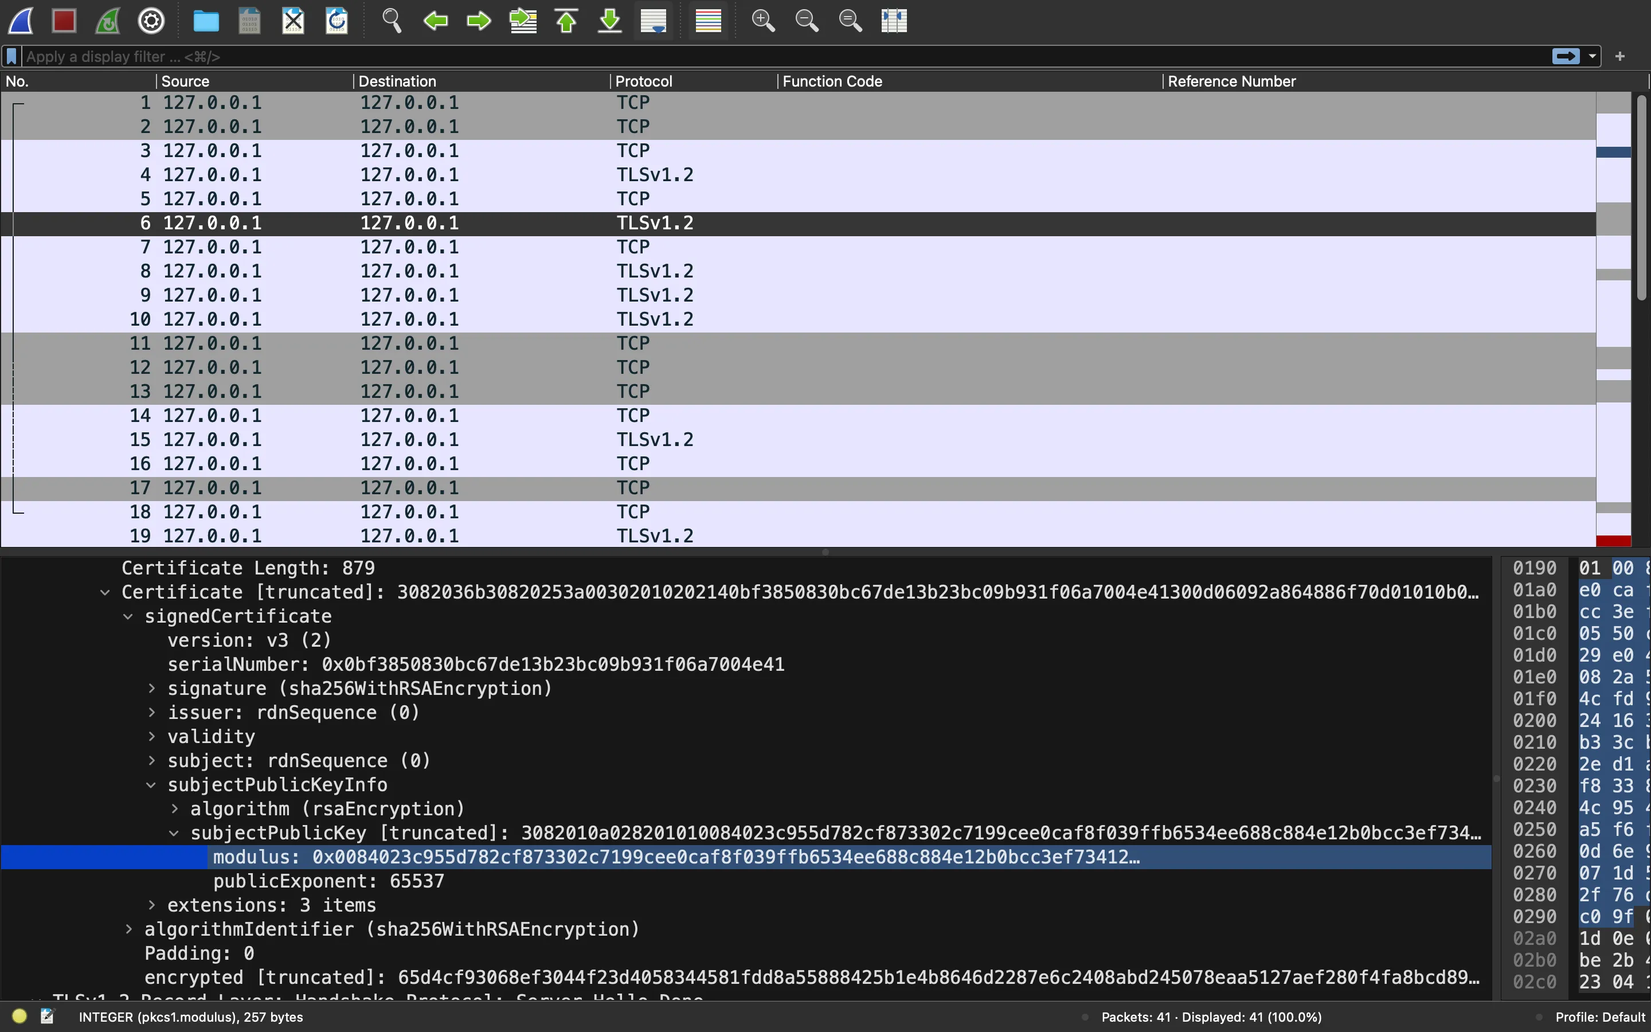Viewport: 1651px width, 1032px height.
Task: Select the Certificate Length: 879 line
Action: click(746, 568)
